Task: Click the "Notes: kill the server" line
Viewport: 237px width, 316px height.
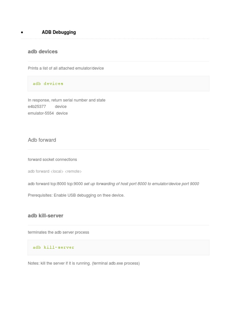Action: tap(59, 263)
